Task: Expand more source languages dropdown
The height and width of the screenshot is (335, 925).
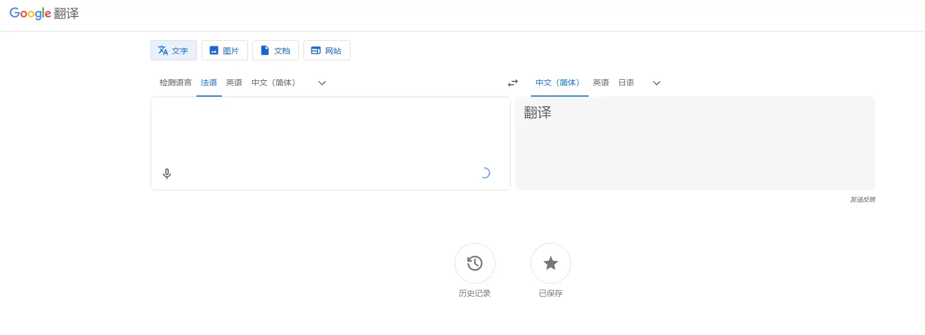Action: click(x=322, y=83)
